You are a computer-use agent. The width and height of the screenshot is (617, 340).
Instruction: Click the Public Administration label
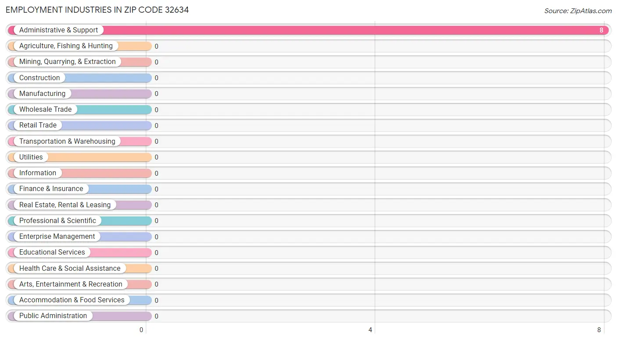tap(53, 316)
